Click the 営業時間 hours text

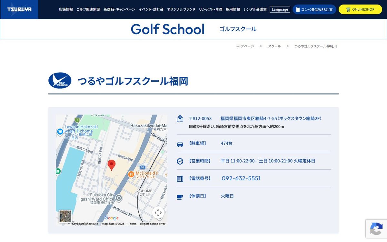coord(268,161)
